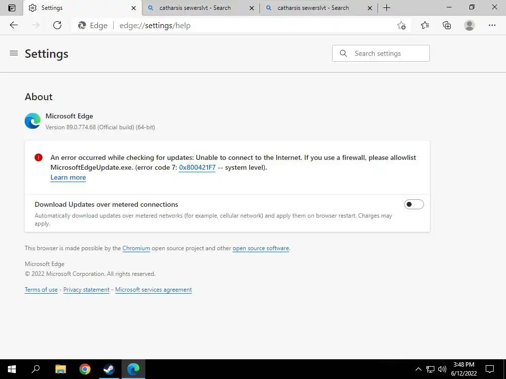Go back with the back arrow
This screenshot has width=506, height=379.
click(13, 25)
